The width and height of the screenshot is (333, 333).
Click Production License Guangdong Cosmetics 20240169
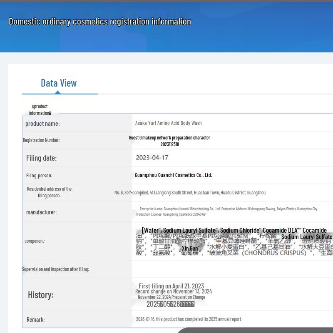(170, 214)
